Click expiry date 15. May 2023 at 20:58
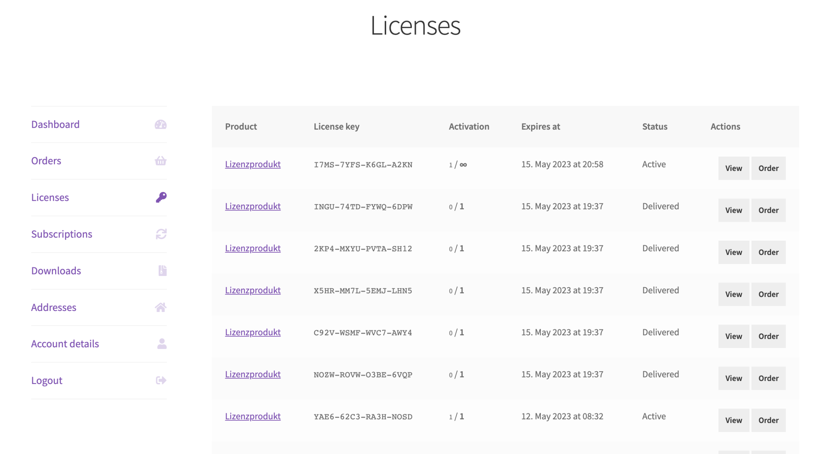The height and width of the screenshot is (454, 830). tap(562, 164)
